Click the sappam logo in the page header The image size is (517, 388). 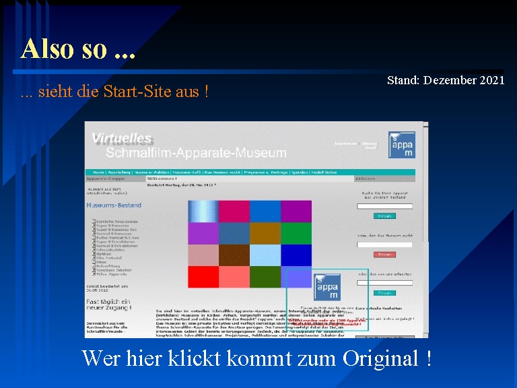tap(402, 145)
